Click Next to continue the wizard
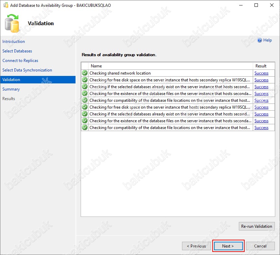280x255 pixels. tap(228, 246)
